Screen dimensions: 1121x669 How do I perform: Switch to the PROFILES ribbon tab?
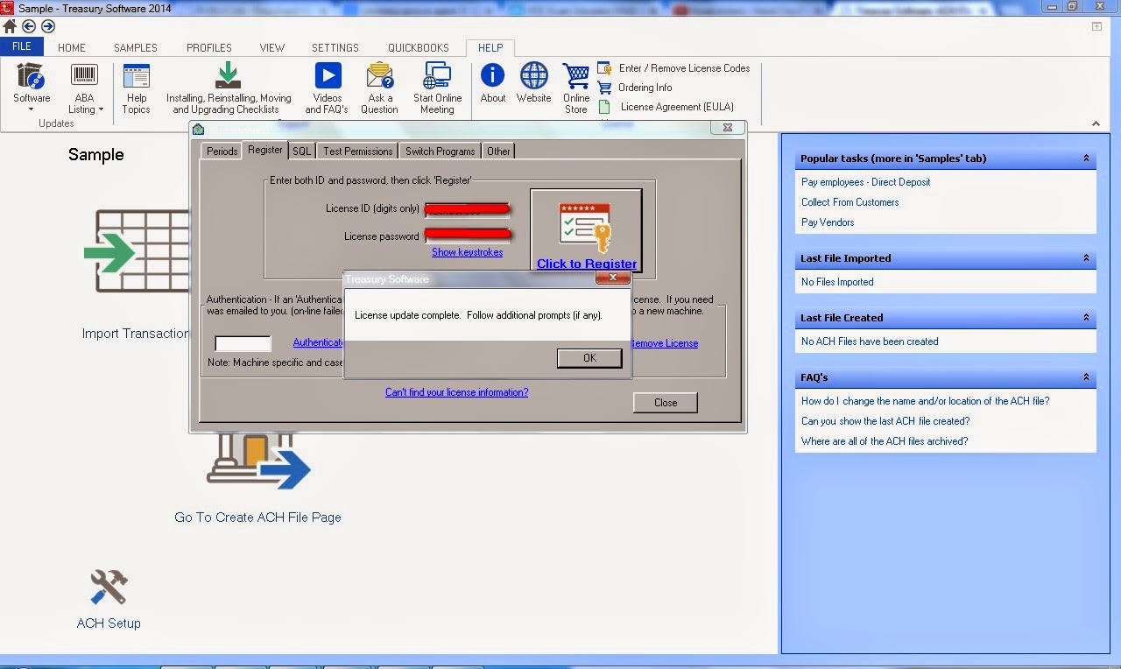[x=209, y=48]
